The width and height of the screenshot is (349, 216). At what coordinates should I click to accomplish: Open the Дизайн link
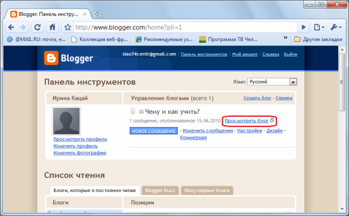pos(274,131)
